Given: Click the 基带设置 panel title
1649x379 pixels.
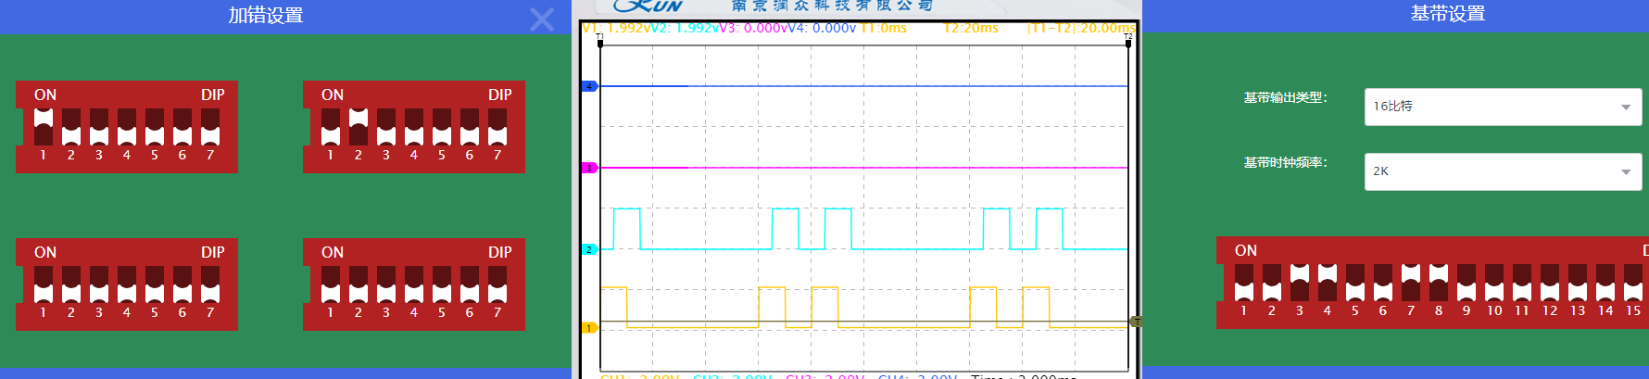Looking at the screenshot, I should click(x=1447, y=14).
